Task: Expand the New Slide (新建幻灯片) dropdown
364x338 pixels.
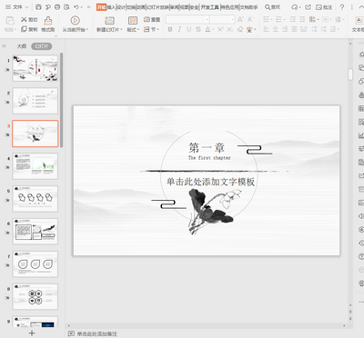Action: coord(121,29)
